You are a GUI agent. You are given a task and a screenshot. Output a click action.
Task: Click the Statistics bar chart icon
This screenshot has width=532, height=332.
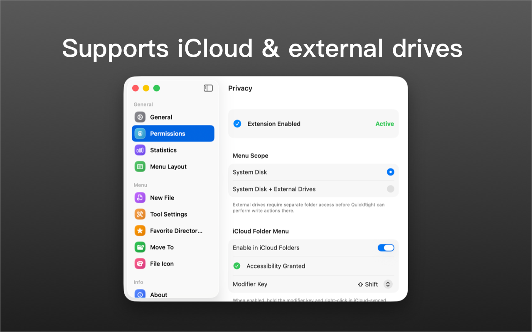(140, 150)
